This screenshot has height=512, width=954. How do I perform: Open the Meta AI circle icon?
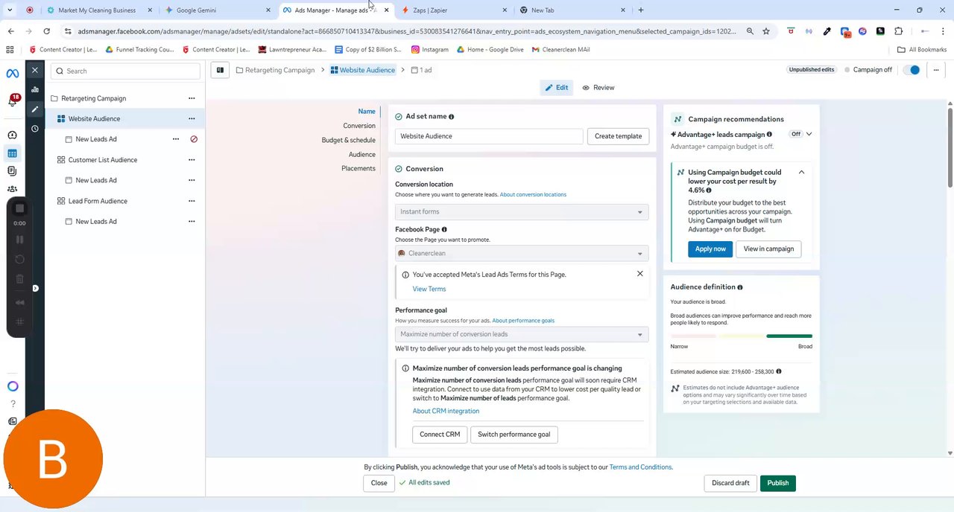(13, 386)
